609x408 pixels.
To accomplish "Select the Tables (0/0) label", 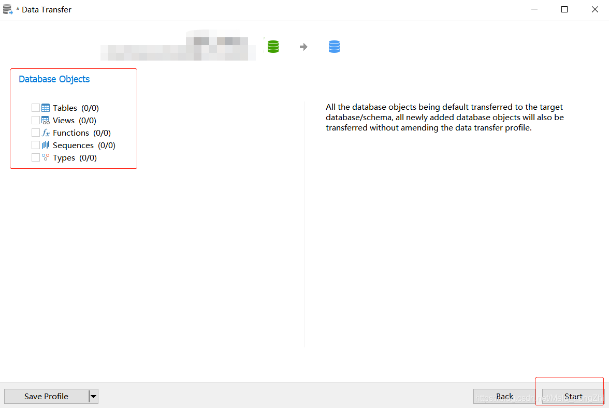I will coord(76,108).
